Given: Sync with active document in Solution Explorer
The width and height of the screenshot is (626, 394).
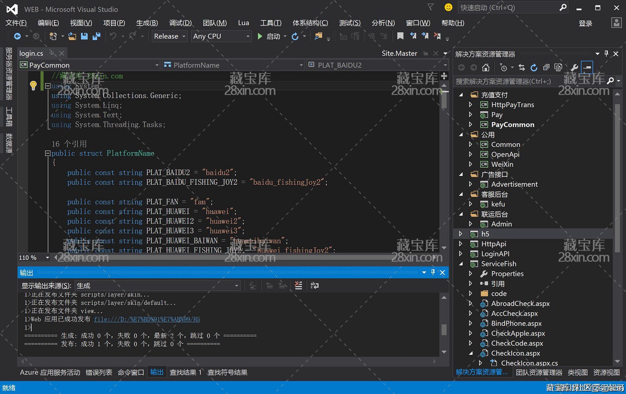Looking at the screenshot, I should 522,68.
